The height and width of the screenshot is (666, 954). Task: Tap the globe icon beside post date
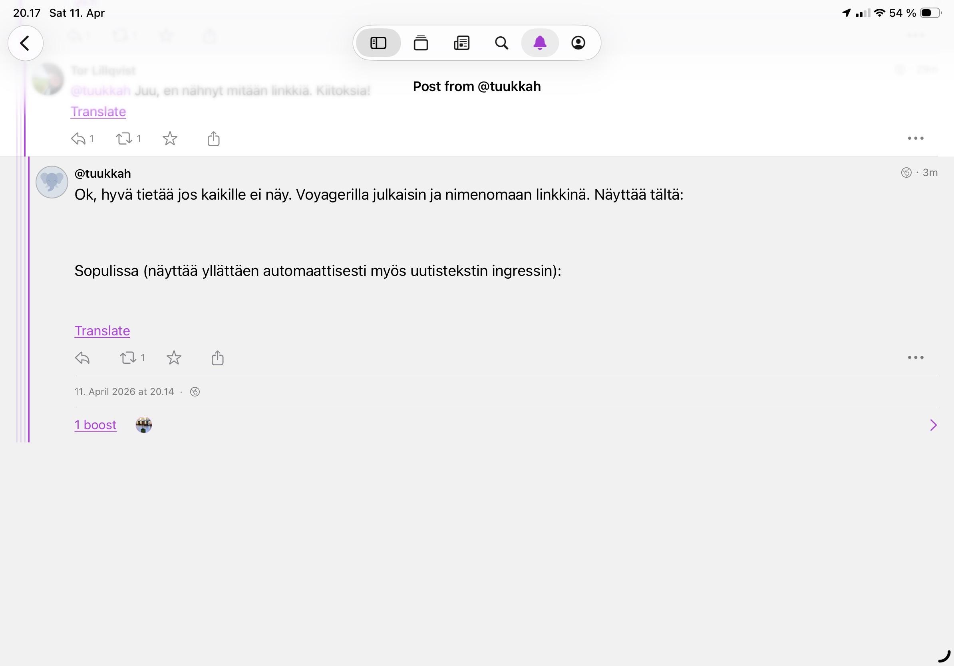click(195, 392)
